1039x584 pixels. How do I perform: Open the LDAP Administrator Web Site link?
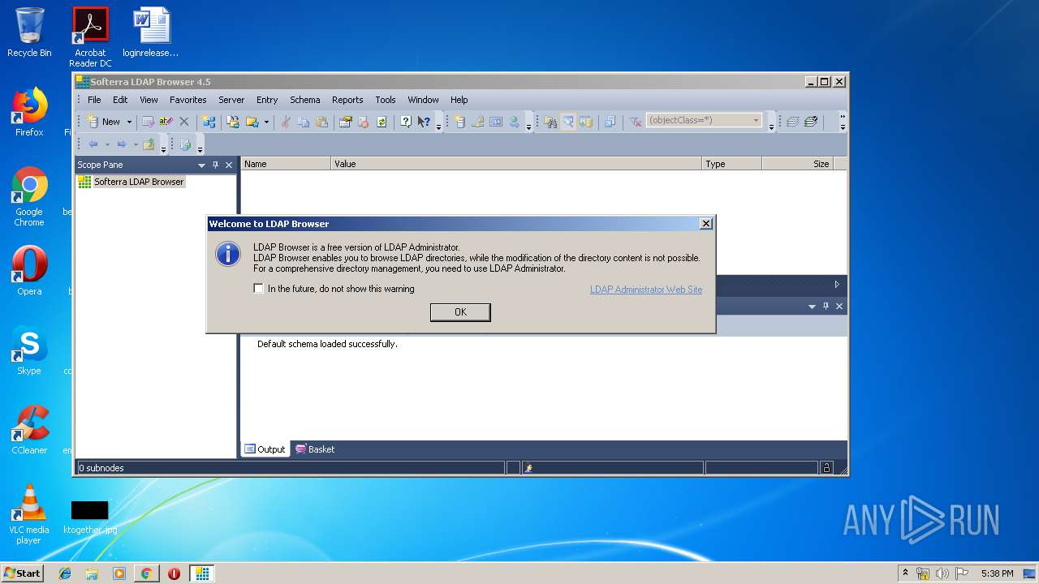coord(646,290)
